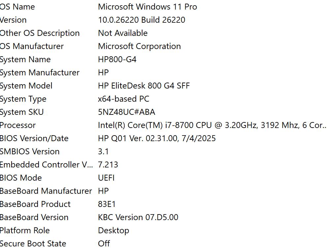Image resolution: width=327 pixels, height=252 pixels.
Task: Select the OS Name row
Action: tap(17, 7)
